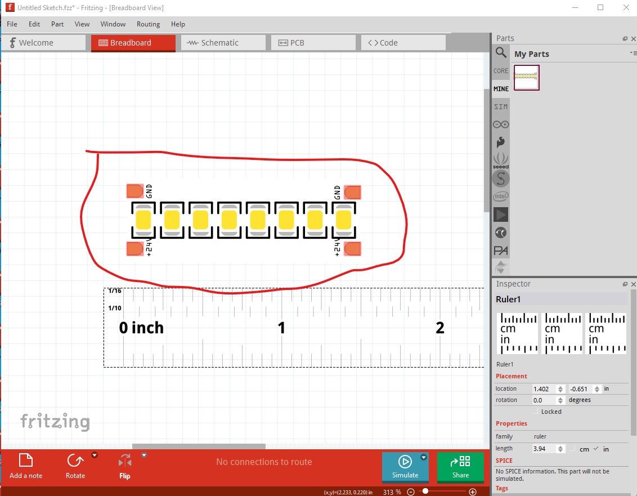637x496 pixels.
Task: Step the rotation value spinner
Action: tap(560, 400)
